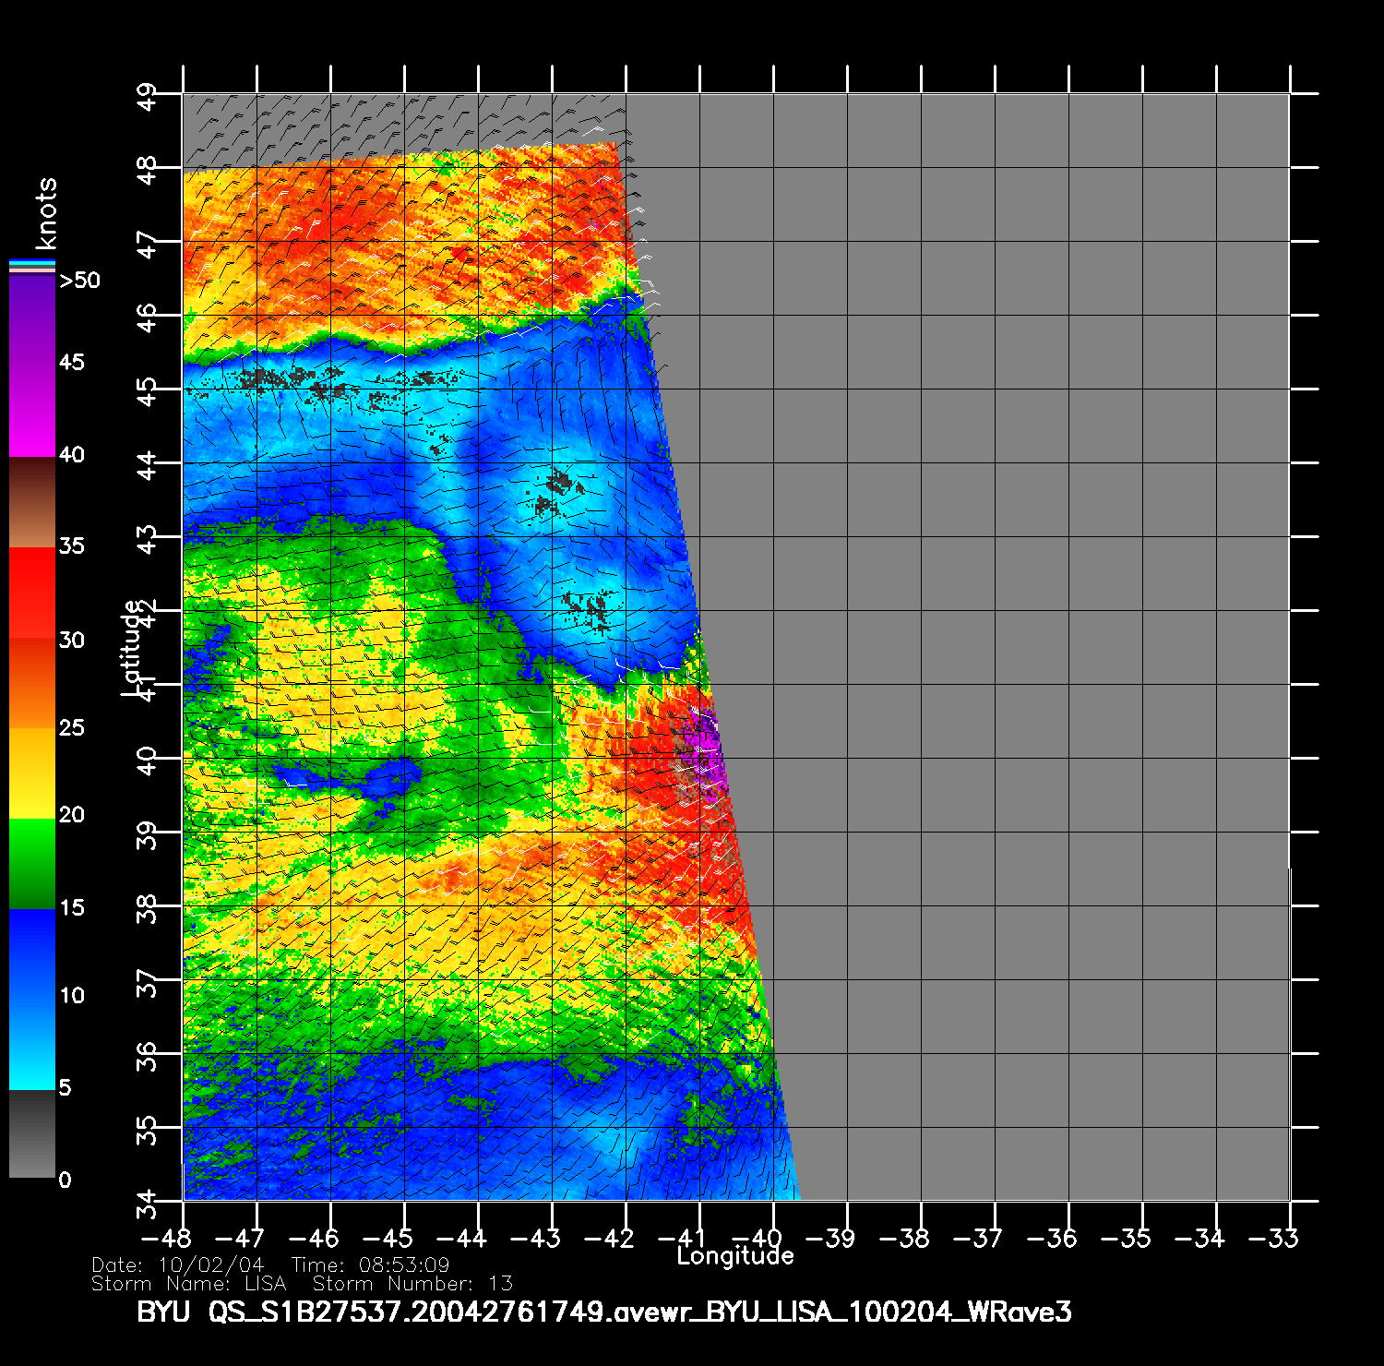Click the red 30-35 knots color band
This screenshot has width=1384, height=1366.
pos(32,593)
